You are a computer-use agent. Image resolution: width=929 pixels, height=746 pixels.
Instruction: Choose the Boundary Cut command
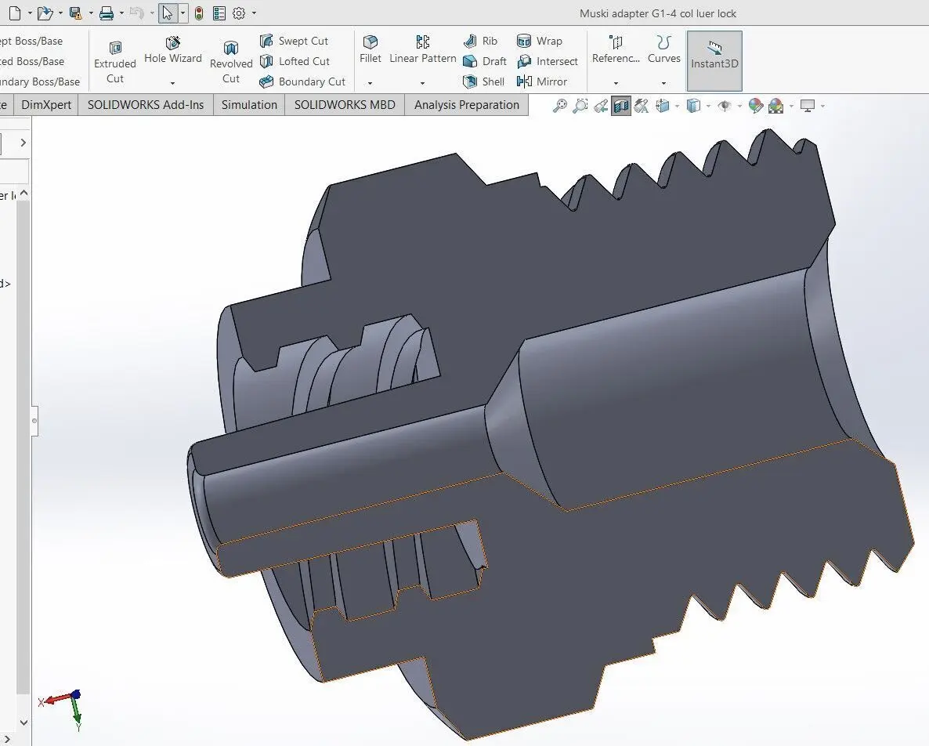(x=302, y=81)
